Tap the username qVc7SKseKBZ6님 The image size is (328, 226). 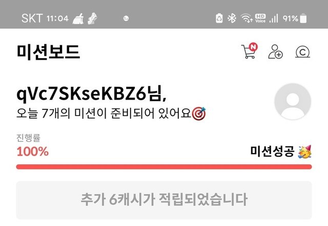(x=91, y=94)
